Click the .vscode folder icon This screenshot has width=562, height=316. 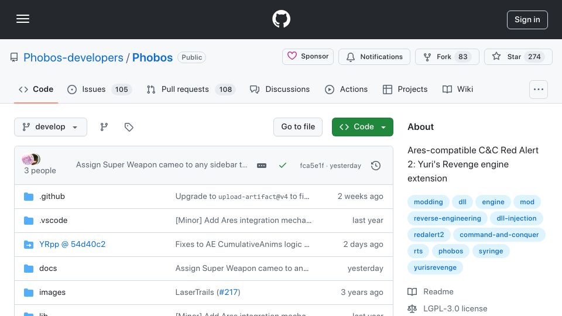tap(29, 221)
